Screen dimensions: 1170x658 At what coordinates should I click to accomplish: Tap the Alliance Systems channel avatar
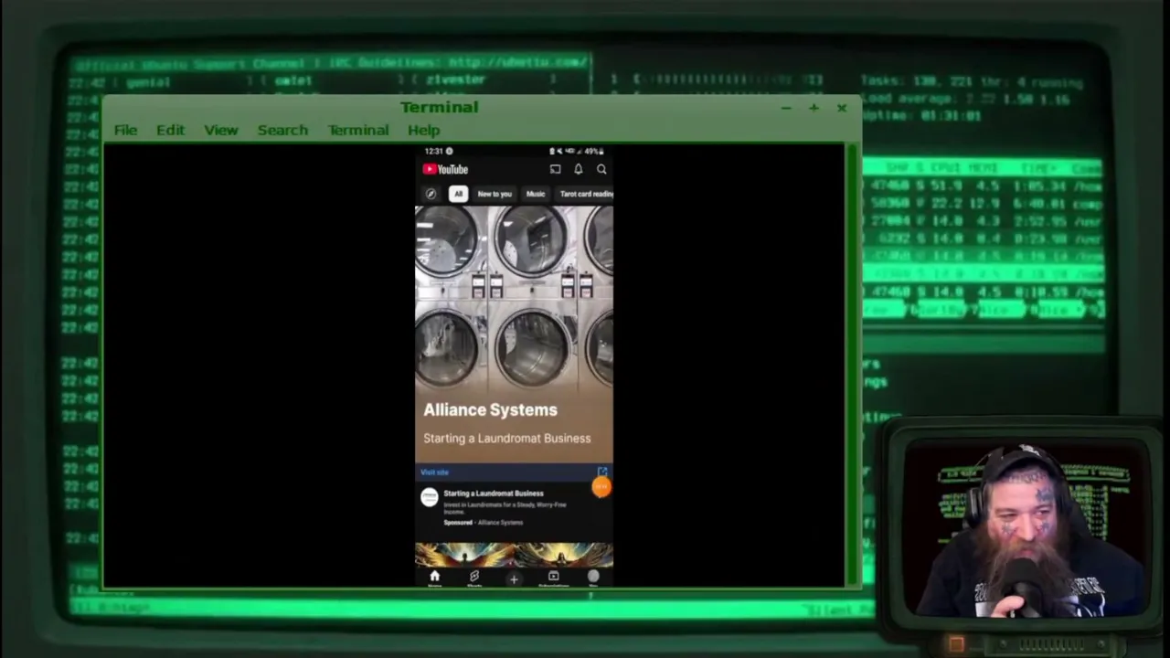pyautogui.click(x=429, y=497)
